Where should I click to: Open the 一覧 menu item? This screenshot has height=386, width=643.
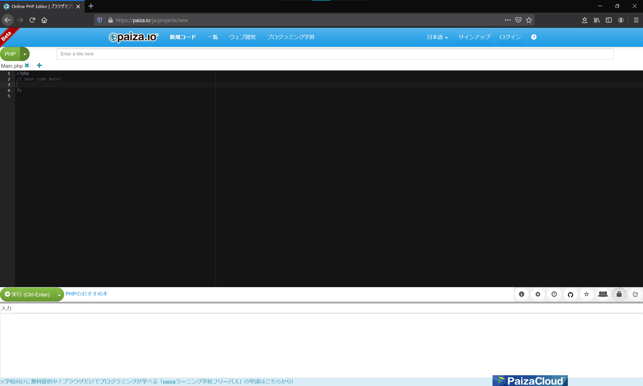pyautogui.click(x=213, y=37)
